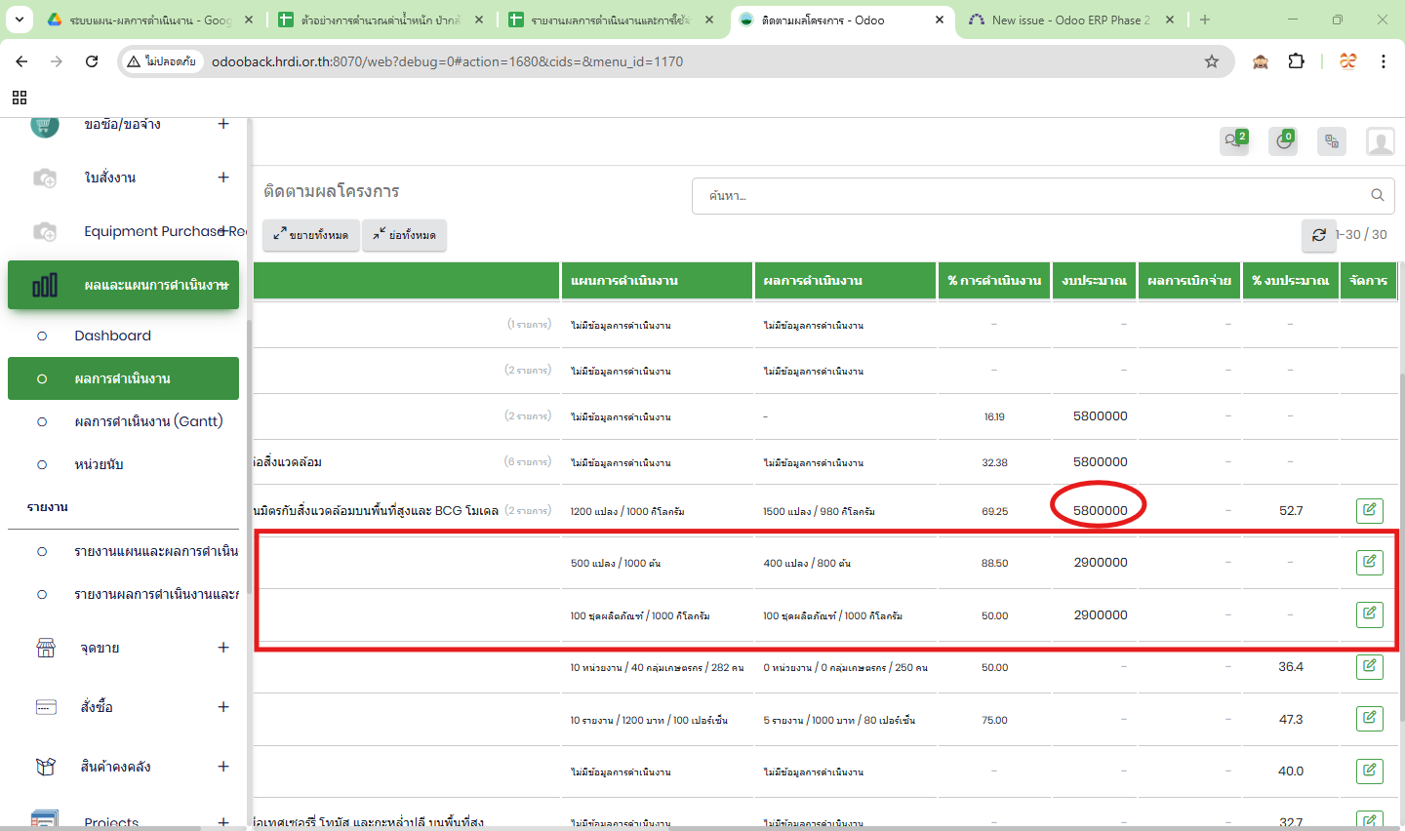
Task: Click the ย่อทั้งหมด collapse all button
Action: 405,235
